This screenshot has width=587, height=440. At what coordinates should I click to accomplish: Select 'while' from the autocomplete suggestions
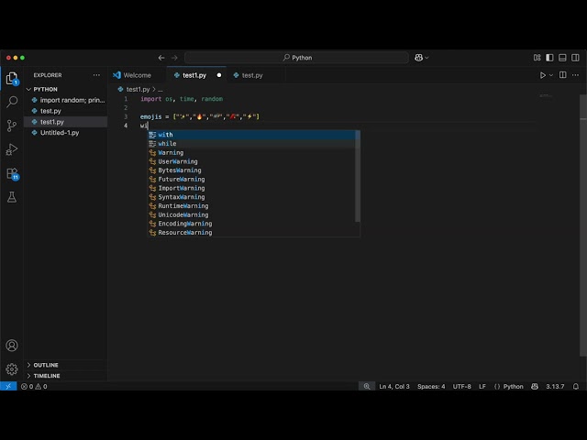(167, 144)
